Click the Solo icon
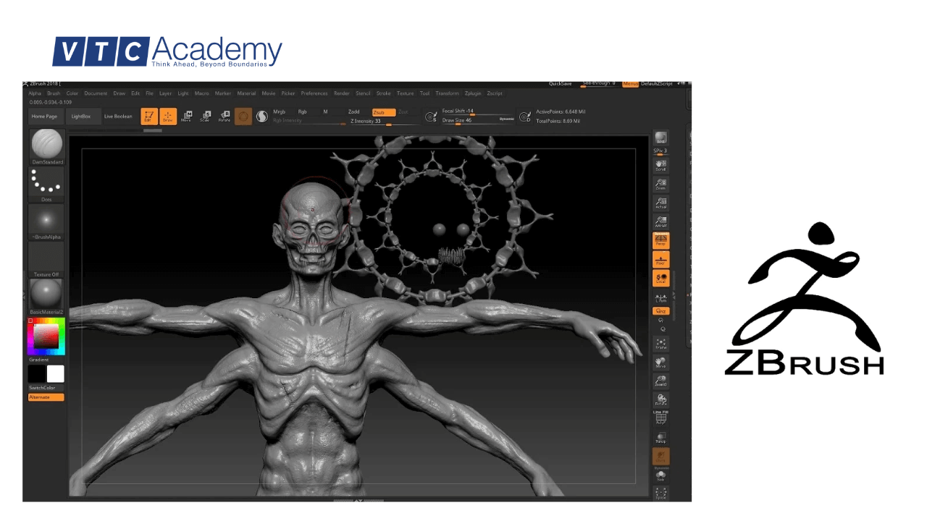The width and height of the screenshot is (927, 521). point(660,476)
